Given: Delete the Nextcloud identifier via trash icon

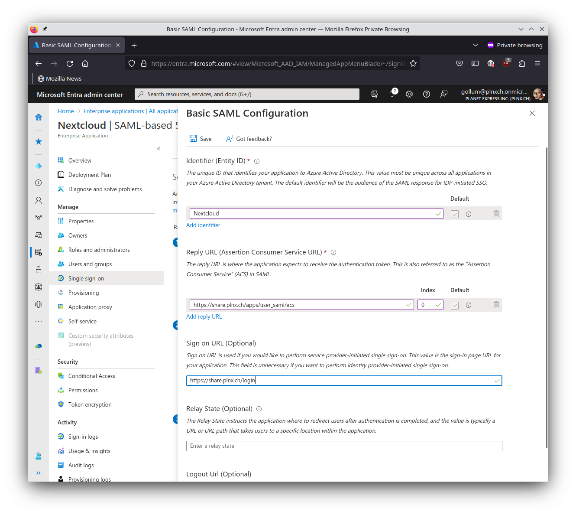Looking at the screenshot, I should (x=496, y=213).
